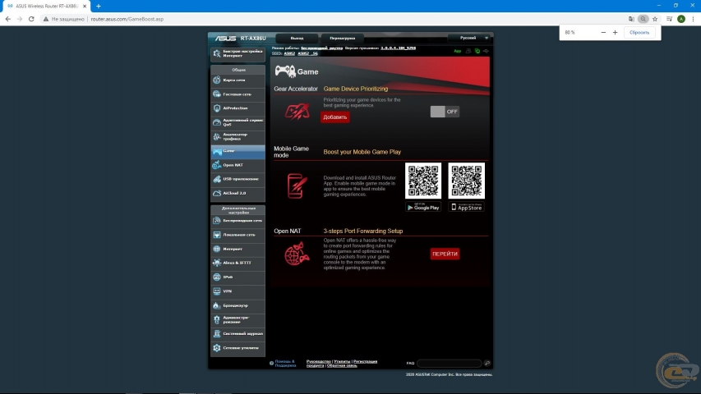Open a new browser tab
Image resolution: width=701 pixels, height=394 pixels.
click(99, 7)
